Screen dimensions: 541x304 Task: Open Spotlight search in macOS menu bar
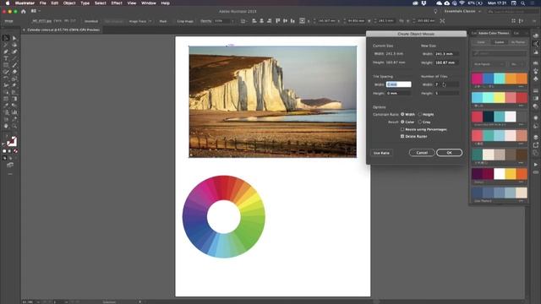523,3
